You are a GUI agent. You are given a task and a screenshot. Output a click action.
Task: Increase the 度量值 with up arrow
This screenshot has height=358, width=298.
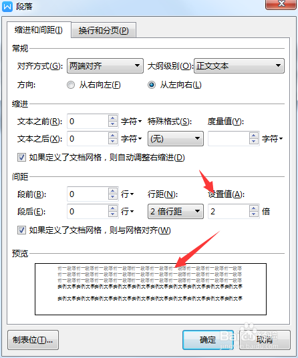point(254,136)
